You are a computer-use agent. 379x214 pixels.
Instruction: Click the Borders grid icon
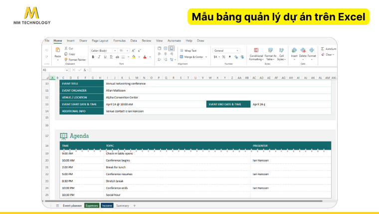coord(123,57)
